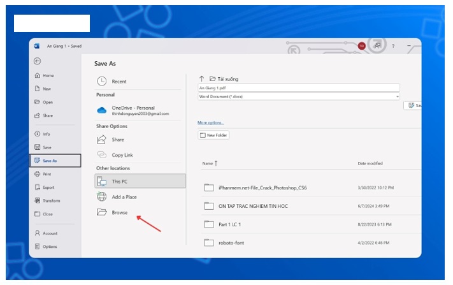Open the Recent locations list
453x285 pixels.
(119, 82)
